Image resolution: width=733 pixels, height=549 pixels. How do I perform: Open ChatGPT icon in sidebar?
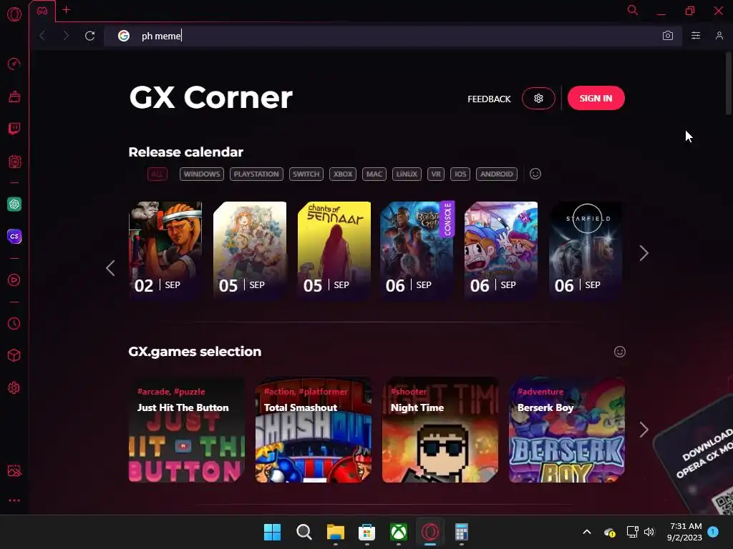tap(14, 204)
